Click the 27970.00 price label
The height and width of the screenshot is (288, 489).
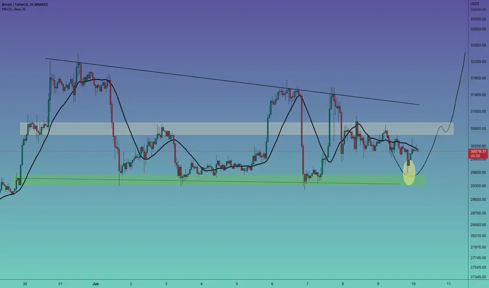tap(478, 247)
